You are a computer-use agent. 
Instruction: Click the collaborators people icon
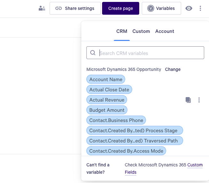[42, 8]
